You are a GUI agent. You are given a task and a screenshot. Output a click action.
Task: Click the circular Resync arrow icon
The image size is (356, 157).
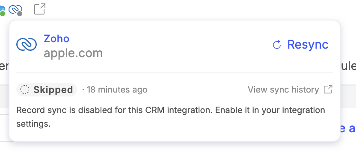coord(277,44)
